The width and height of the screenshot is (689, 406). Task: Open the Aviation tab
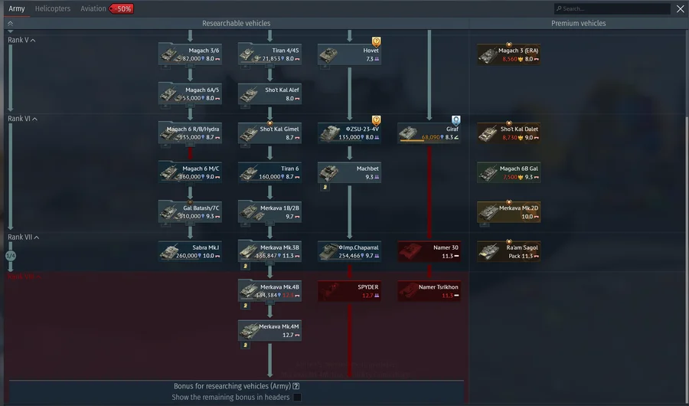tap(93, 8)
